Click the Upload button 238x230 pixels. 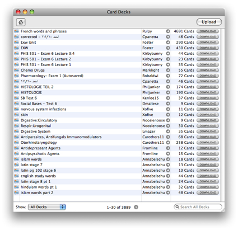pos(209,22)
